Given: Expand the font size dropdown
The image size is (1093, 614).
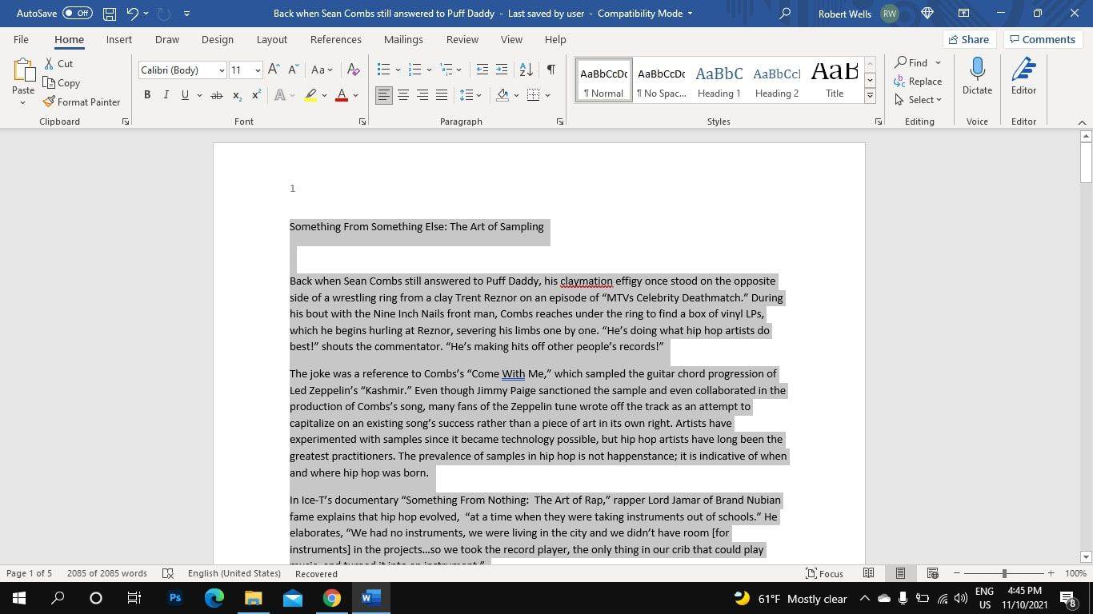Looking at the screenshot, I should (x=257, y=70).
